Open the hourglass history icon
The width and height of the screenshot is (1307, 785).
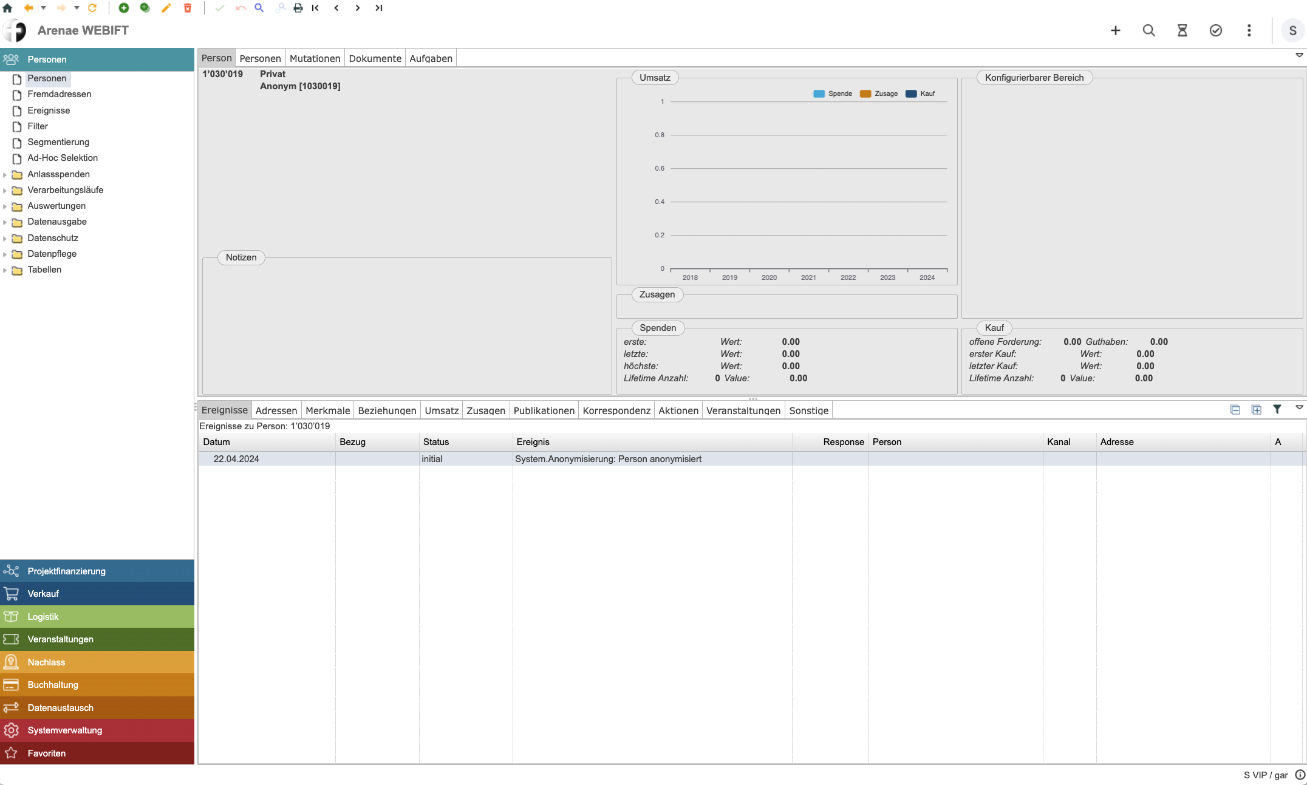point(1182,30)
